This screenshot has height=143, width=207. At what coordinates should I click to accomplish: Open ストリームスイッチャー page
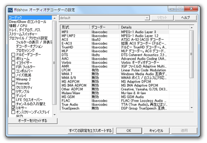(23, 34)
